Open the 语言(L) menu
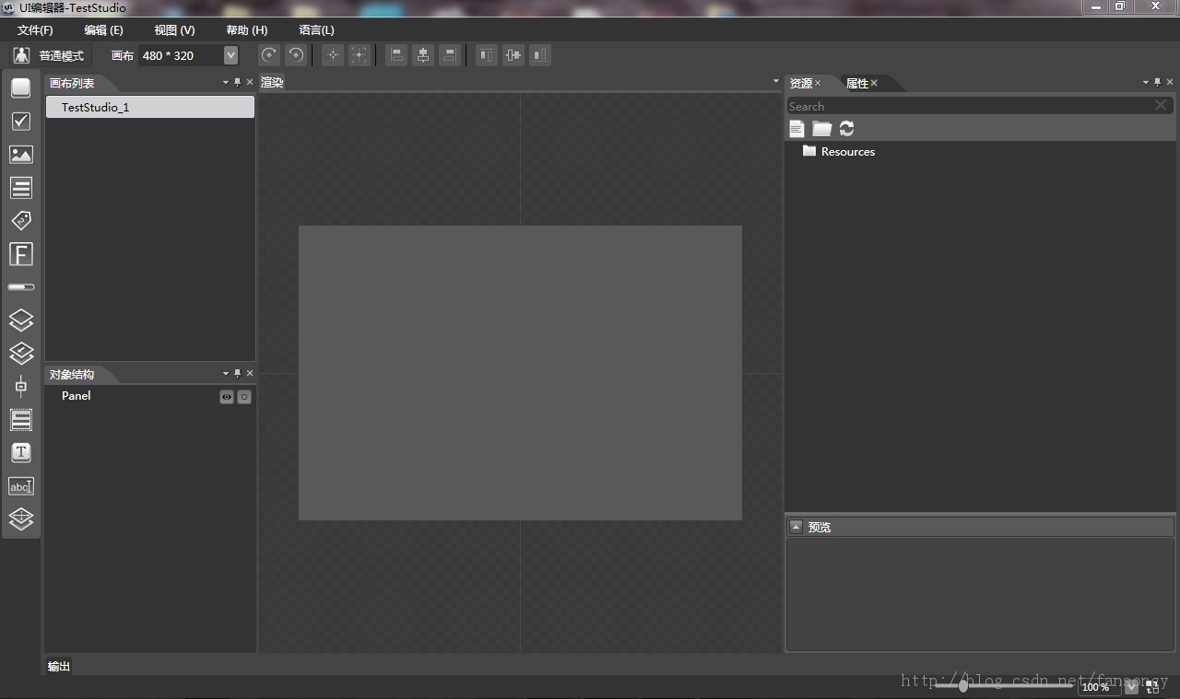1180x699 pixels. (316, 30)
